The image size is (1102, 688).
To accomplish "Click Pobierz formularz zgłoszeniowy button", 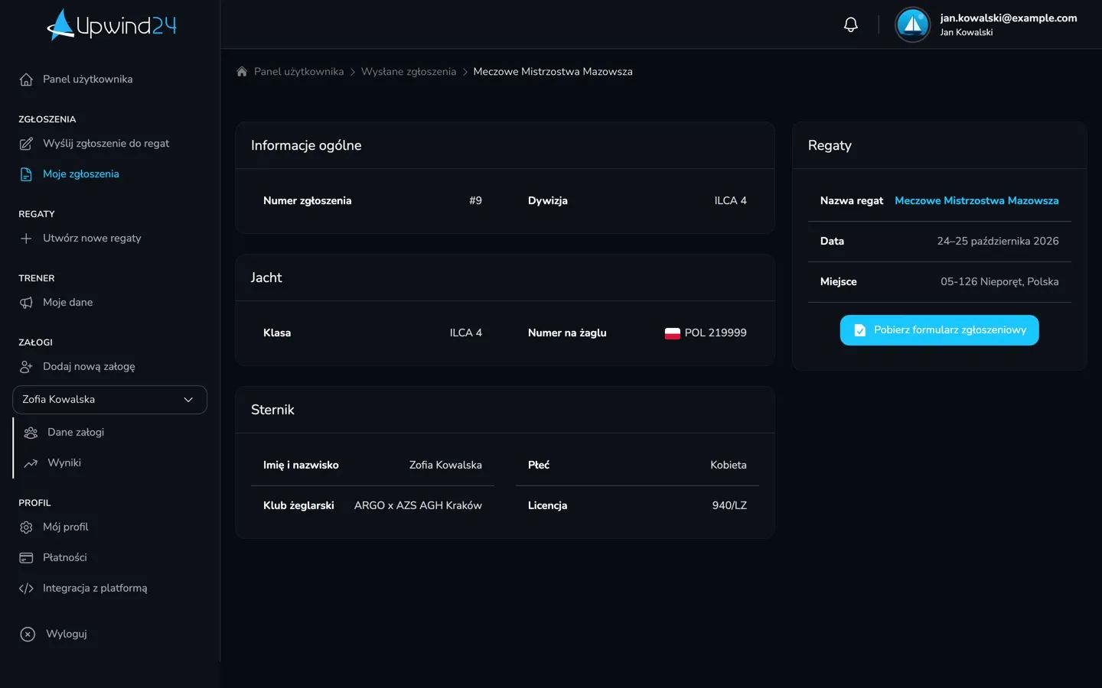I will [x=939, y=330].
